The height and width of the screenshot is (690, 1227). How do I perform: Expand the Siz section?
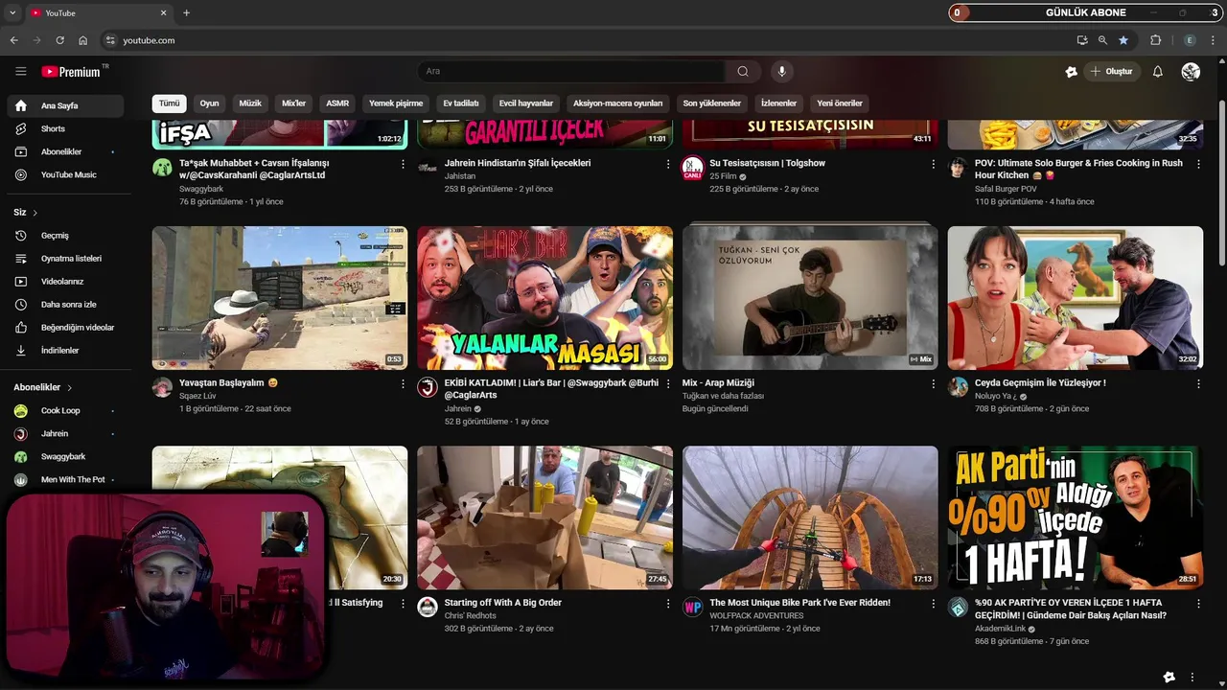click(x=26, y=212)
